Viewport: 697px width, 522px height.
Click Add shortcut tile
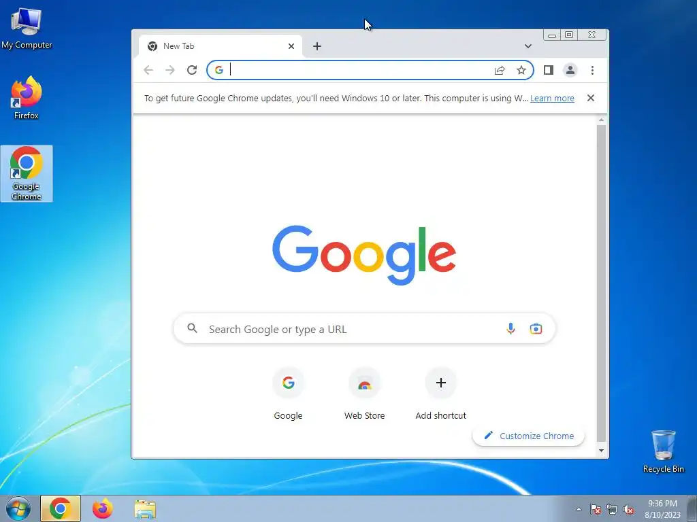click(440, 394)
